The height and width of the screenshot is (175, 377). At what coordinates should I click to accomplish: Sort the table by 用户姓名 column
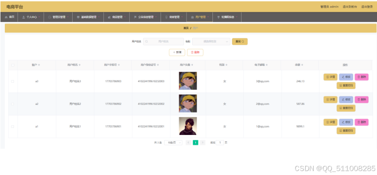[x=80, y=65]
